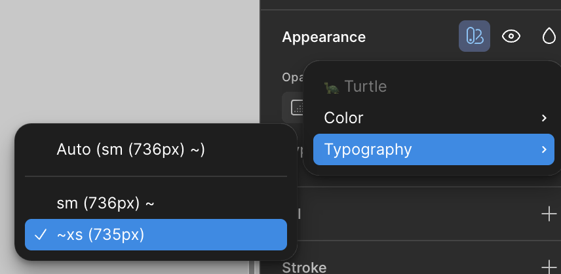561x274 pixels.
Task: Click the separator below the Auto option
Action: click(x=156, y=176)
